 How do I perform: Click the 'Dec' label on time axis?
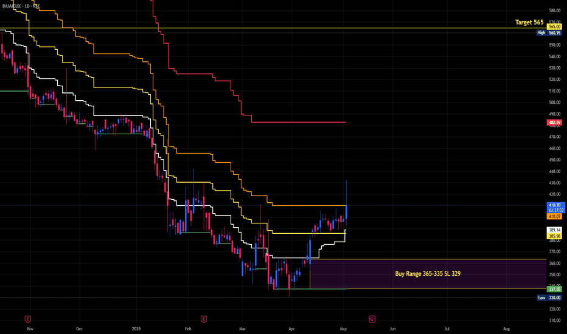point(79,329)
